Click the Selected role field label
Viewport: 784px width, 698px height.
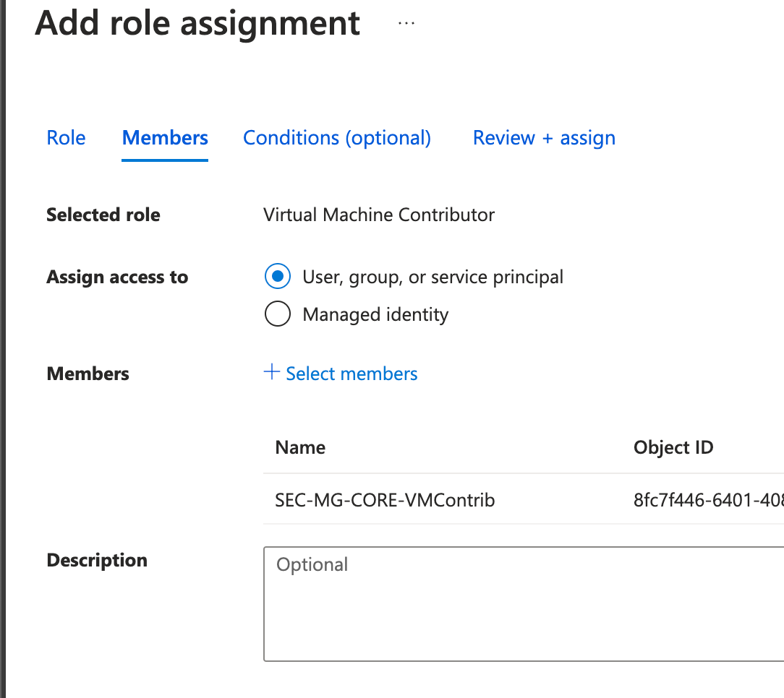pyautogui.click(x=103, y=215)
